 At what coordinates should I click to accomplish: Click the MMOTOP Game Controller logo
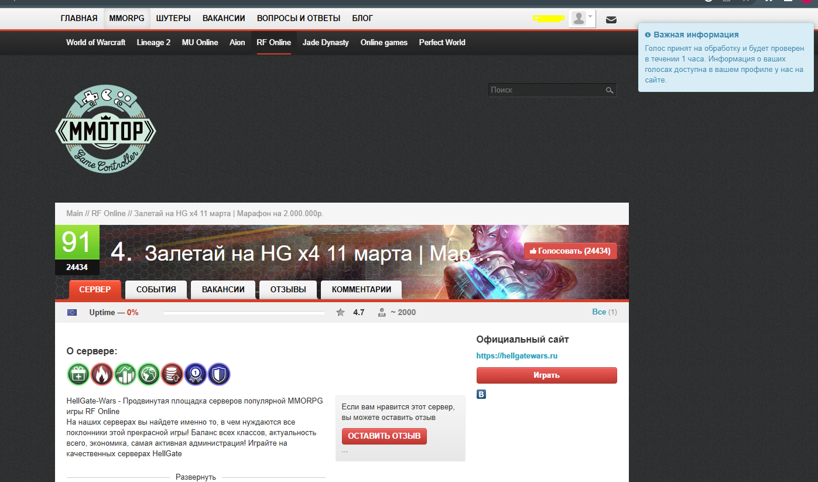(x=105, y=129)
